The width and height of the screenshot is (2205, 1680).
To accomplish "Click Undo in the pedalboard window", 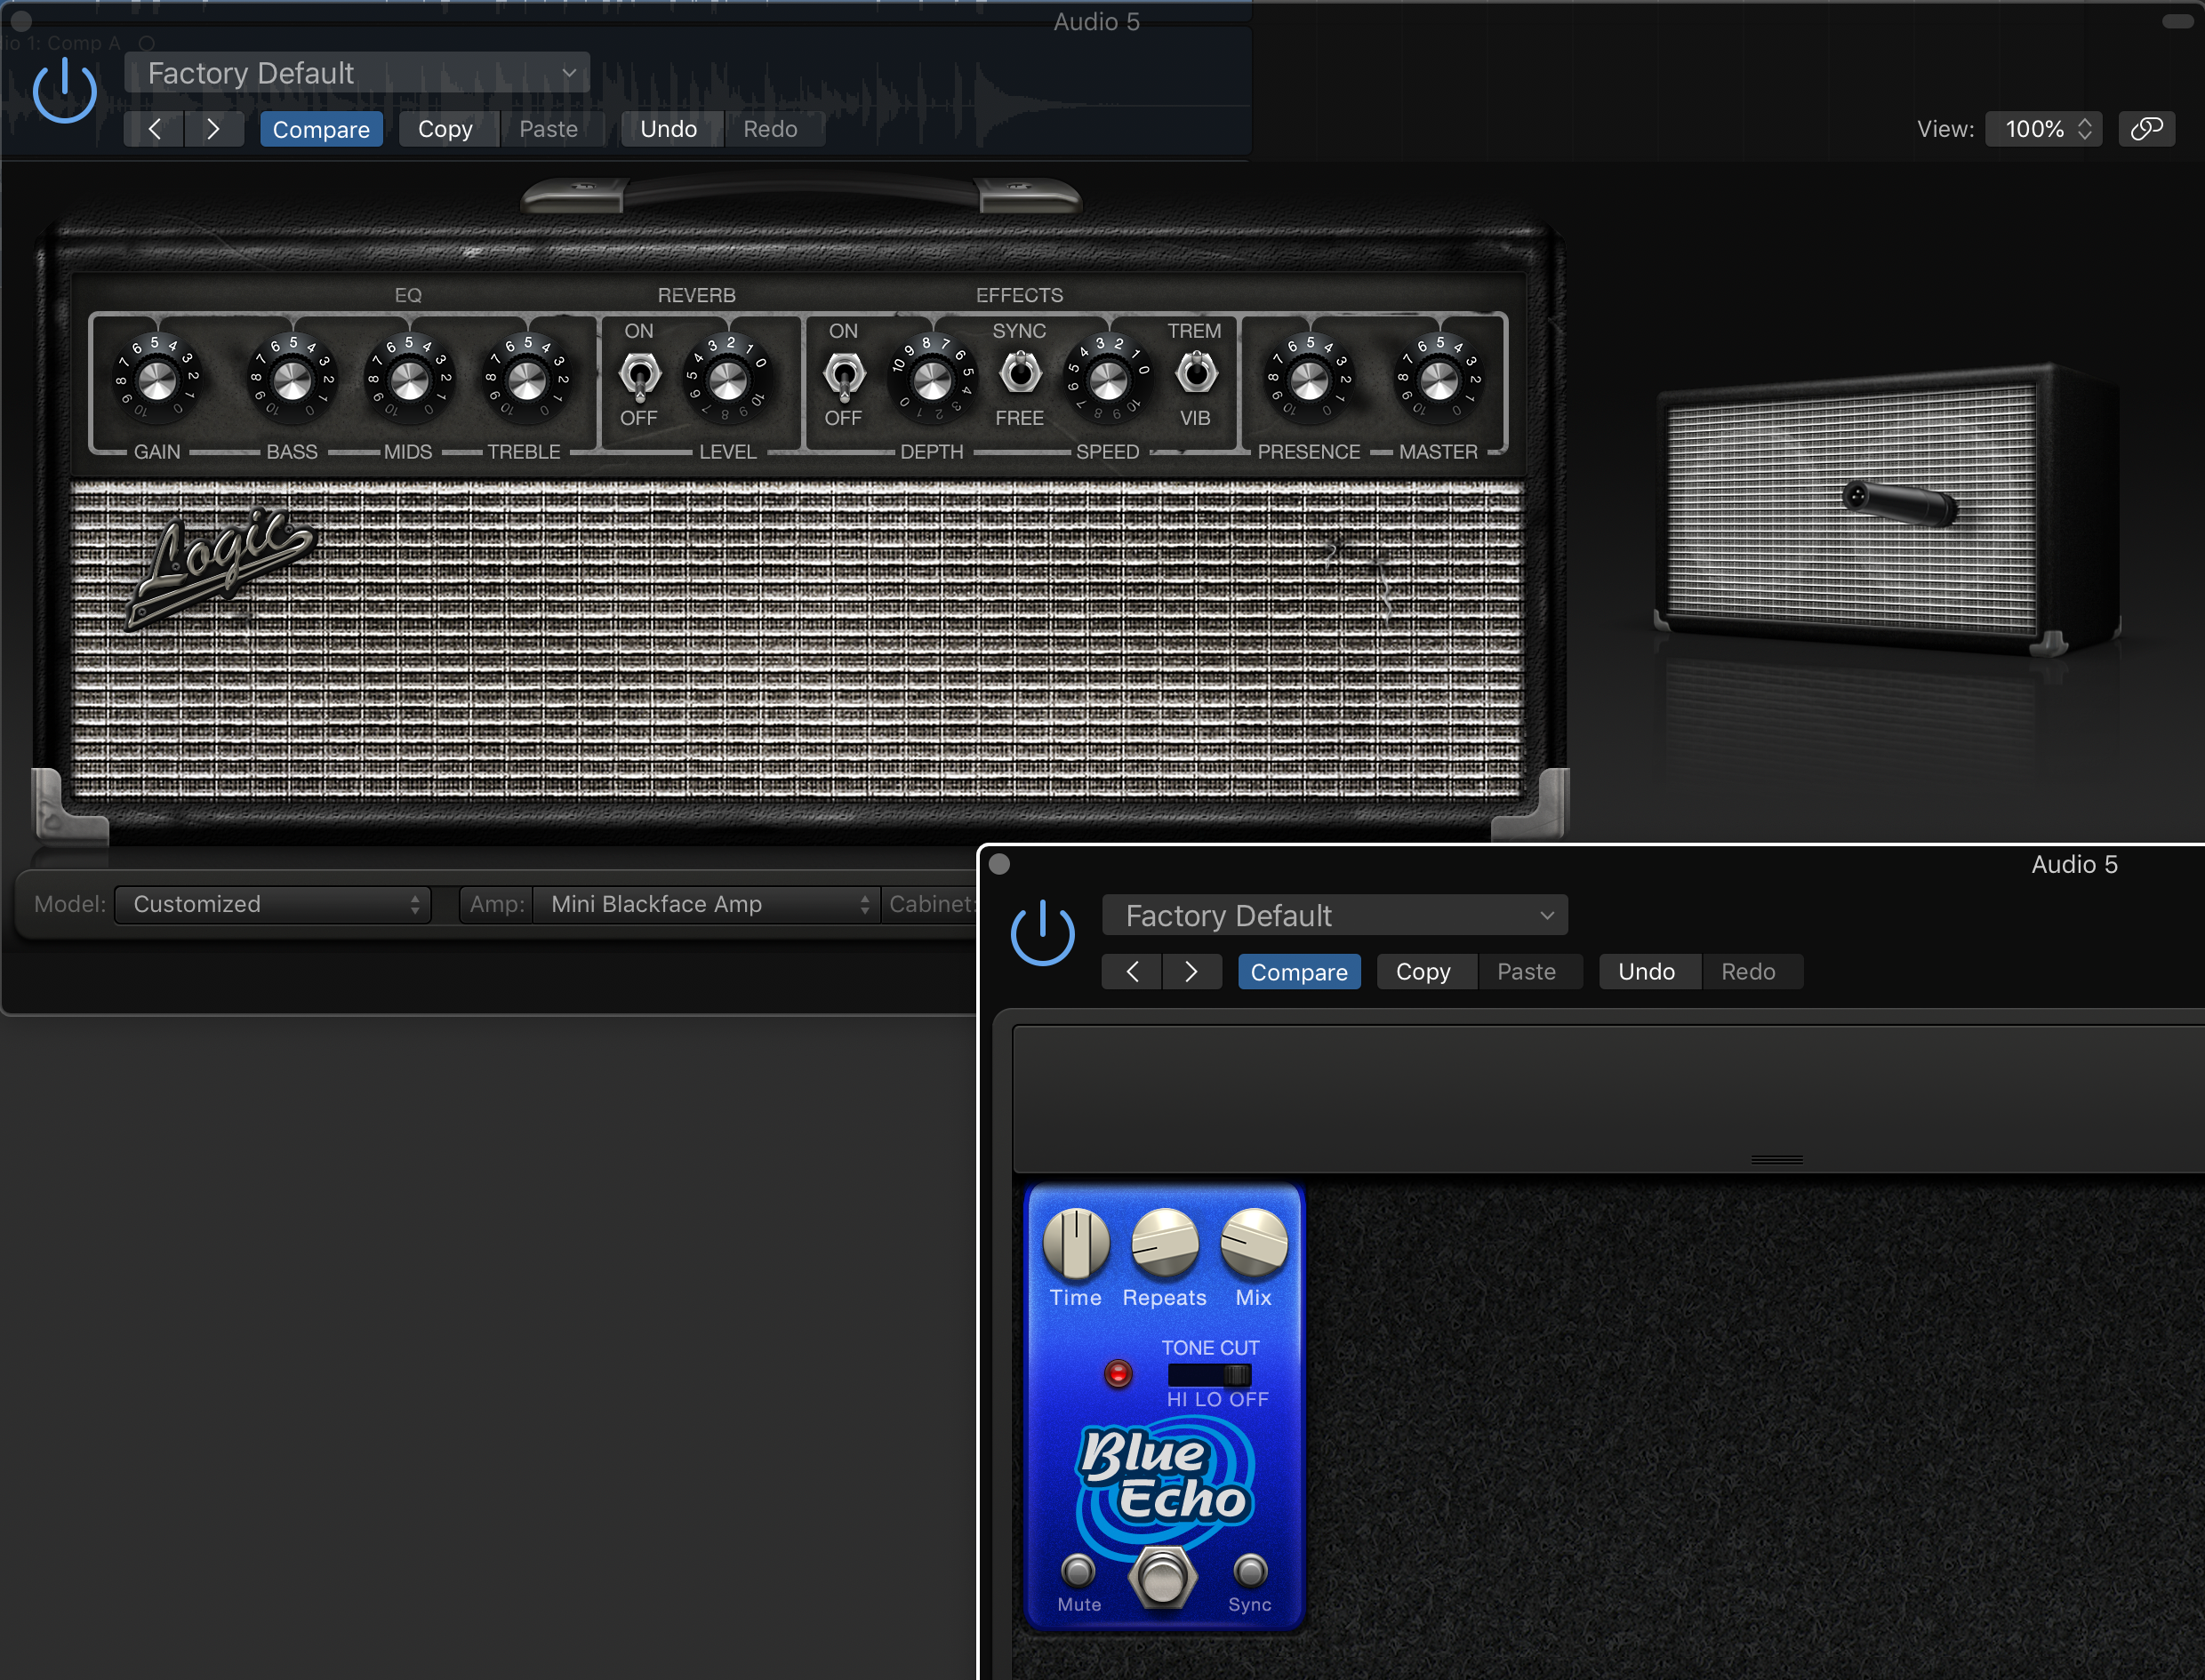I will coord(1646,972).
